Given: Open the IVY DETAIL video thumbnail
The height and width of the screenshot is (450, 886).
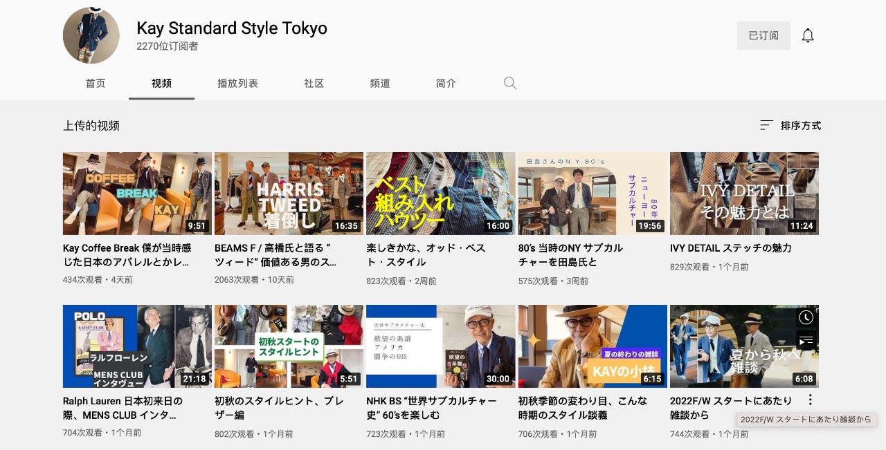Looking at the screenshot, I should point(744,194).
